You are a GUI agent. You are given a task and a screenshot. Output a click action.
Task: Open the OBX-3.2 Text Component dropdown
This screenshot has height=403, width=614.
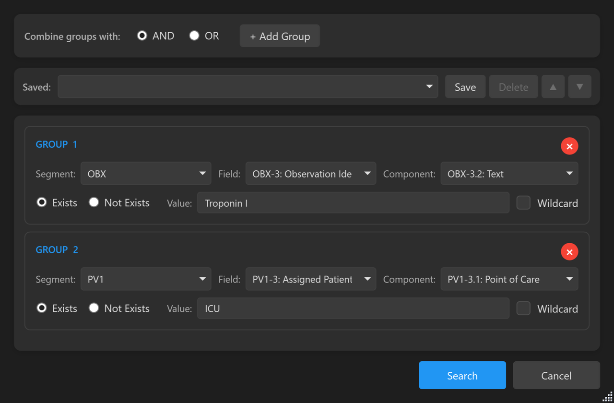pos(509,173)
